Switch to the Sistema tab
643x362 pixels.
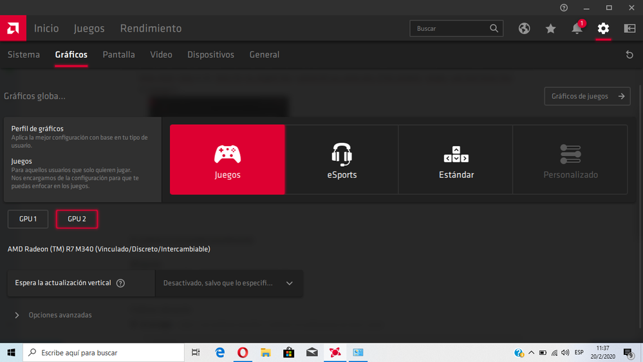tap(24, 55)
